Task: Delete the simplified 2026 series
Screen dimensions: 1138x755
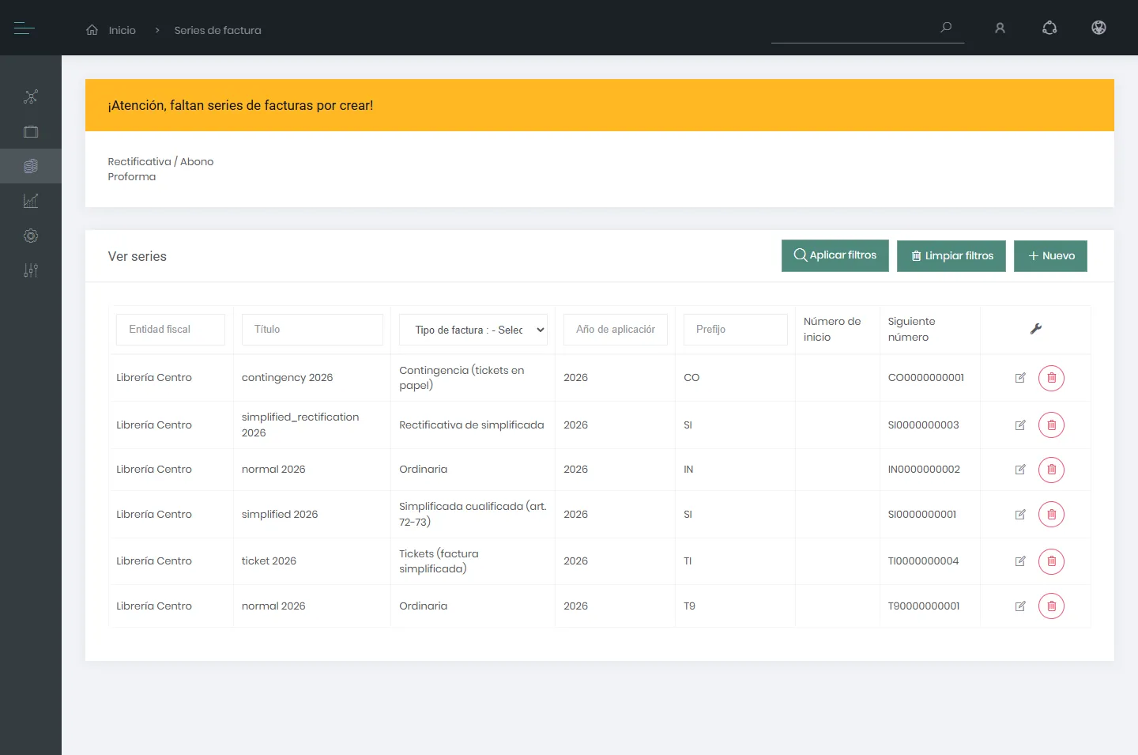Action: 1051,515
